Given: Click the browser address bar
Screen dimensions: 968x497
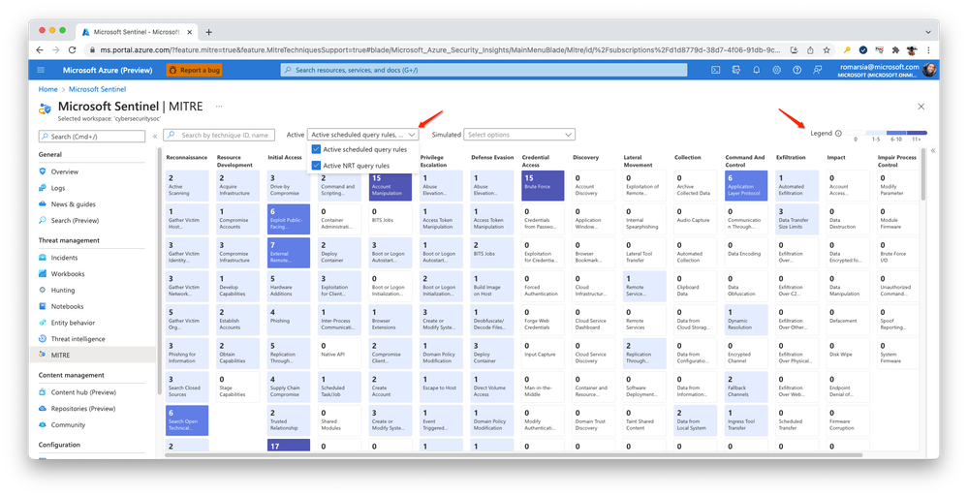Looking at the screenshot, I should click(437, 50).
